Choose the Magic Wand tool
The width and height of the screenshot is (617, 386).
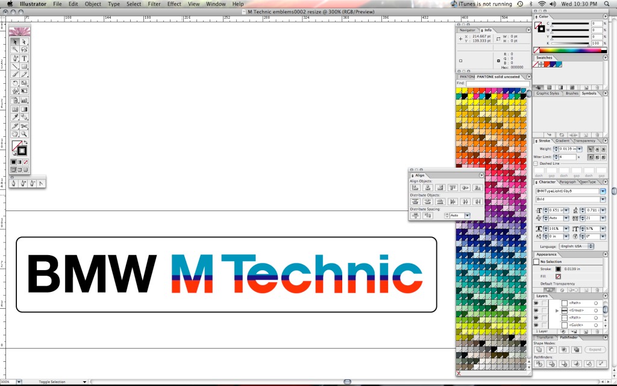click(x=15, y=49)
